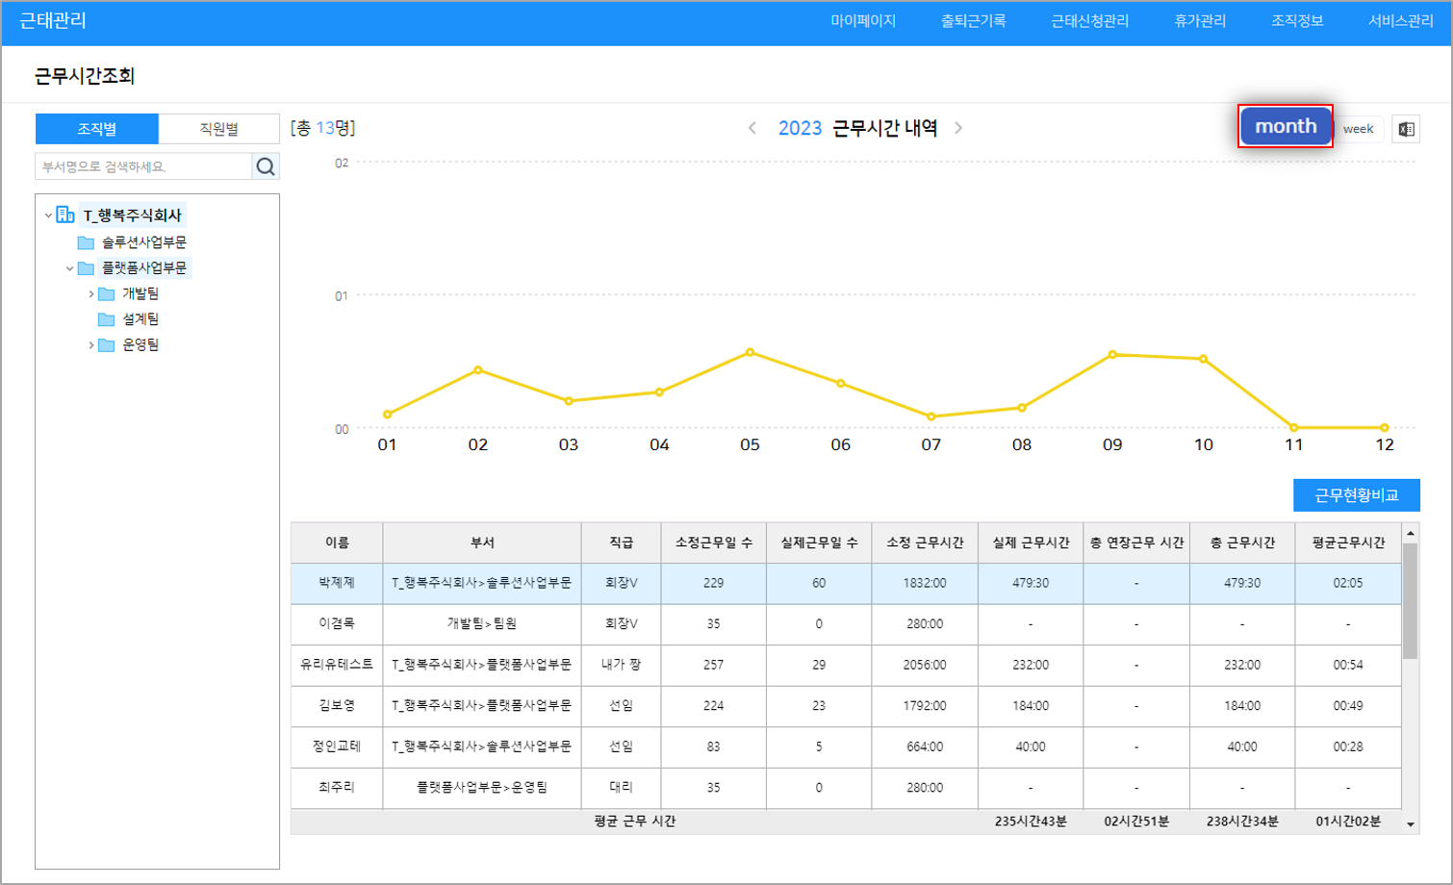Export data with the Excel icon
Screen dimensions: 1453x885
[x=1406, y=129]
